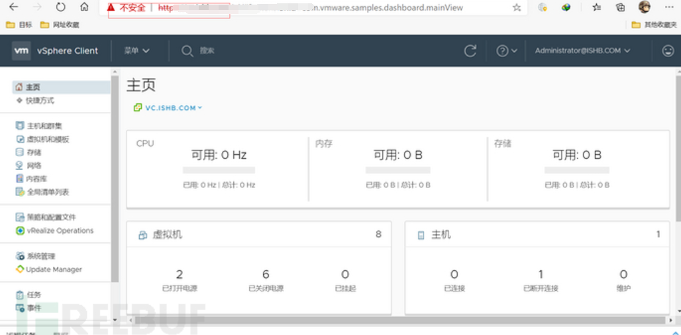Click the 内存 usage progress bar
The height and width of the screenshot is (335, 681).
398,170
